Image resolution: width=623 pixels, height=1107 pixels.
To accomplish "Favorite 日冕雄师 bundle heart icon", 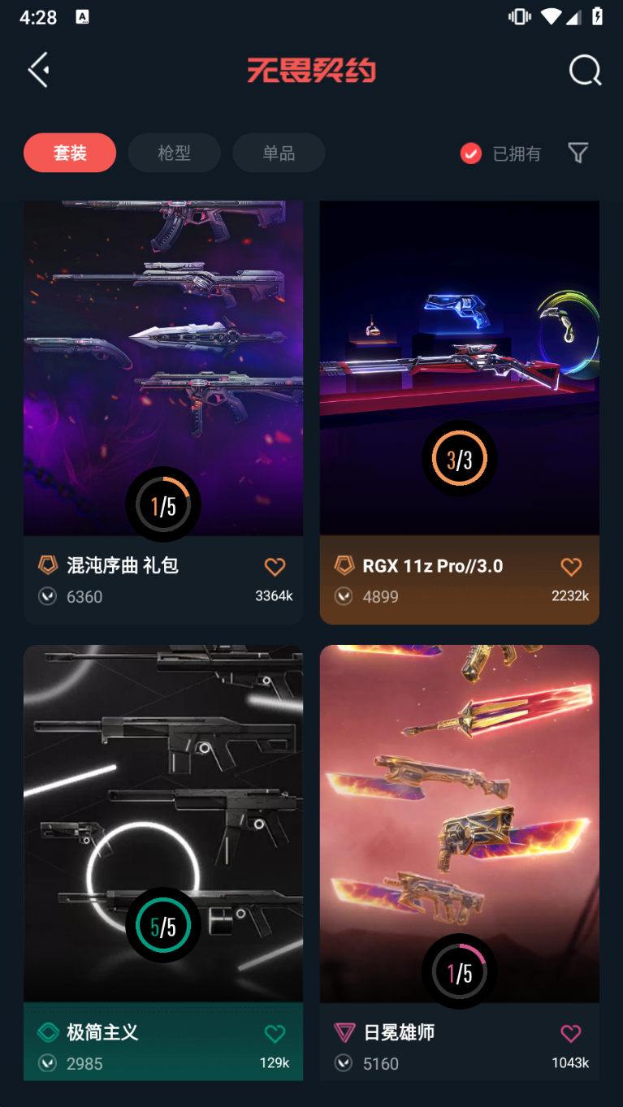I will pos(571,1033).
